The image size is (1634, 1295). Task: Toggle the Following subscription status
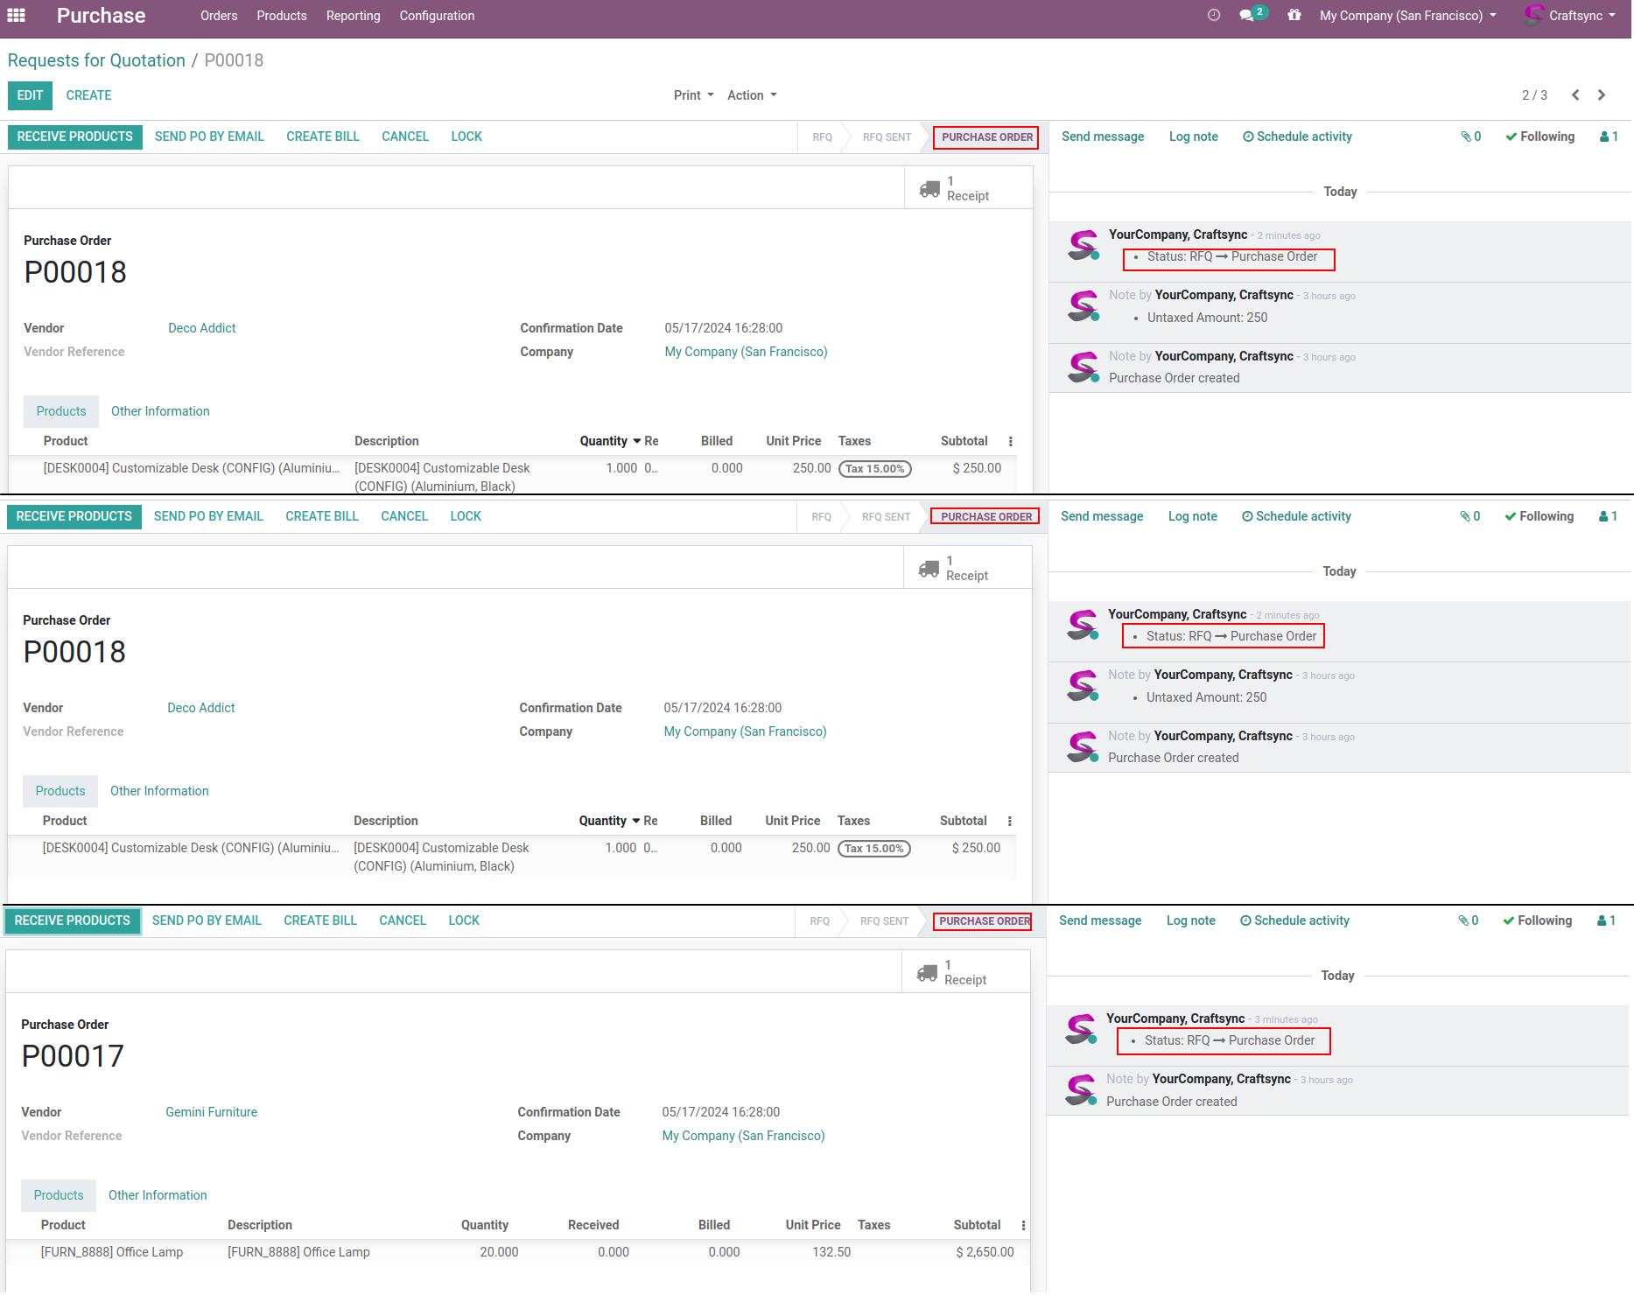tap(1539, 136)
